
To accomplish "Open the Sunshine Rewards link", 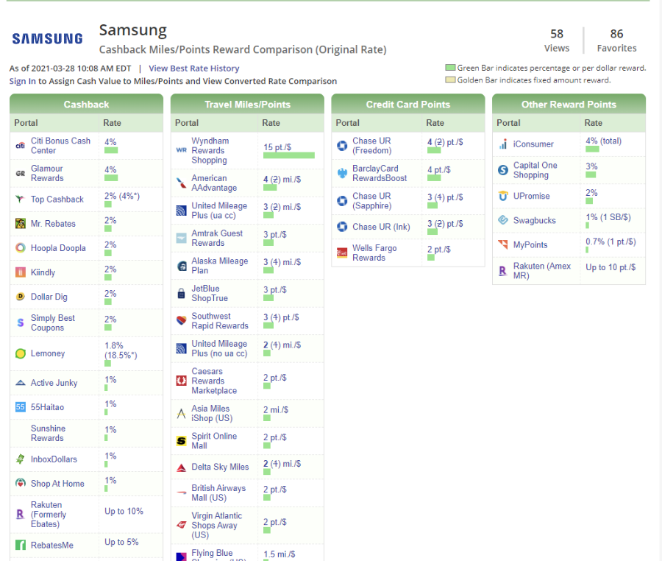I will [48, 433].
